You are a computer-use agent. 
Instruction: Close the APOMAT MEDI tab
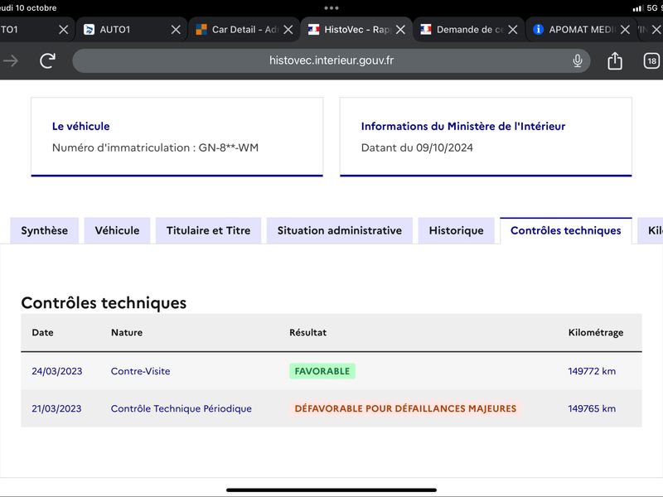[625, 30]
